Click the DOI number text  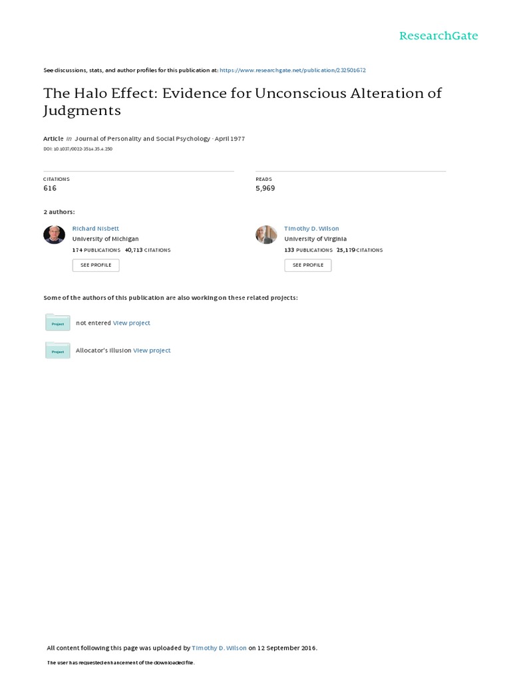[x=79, y=149]
